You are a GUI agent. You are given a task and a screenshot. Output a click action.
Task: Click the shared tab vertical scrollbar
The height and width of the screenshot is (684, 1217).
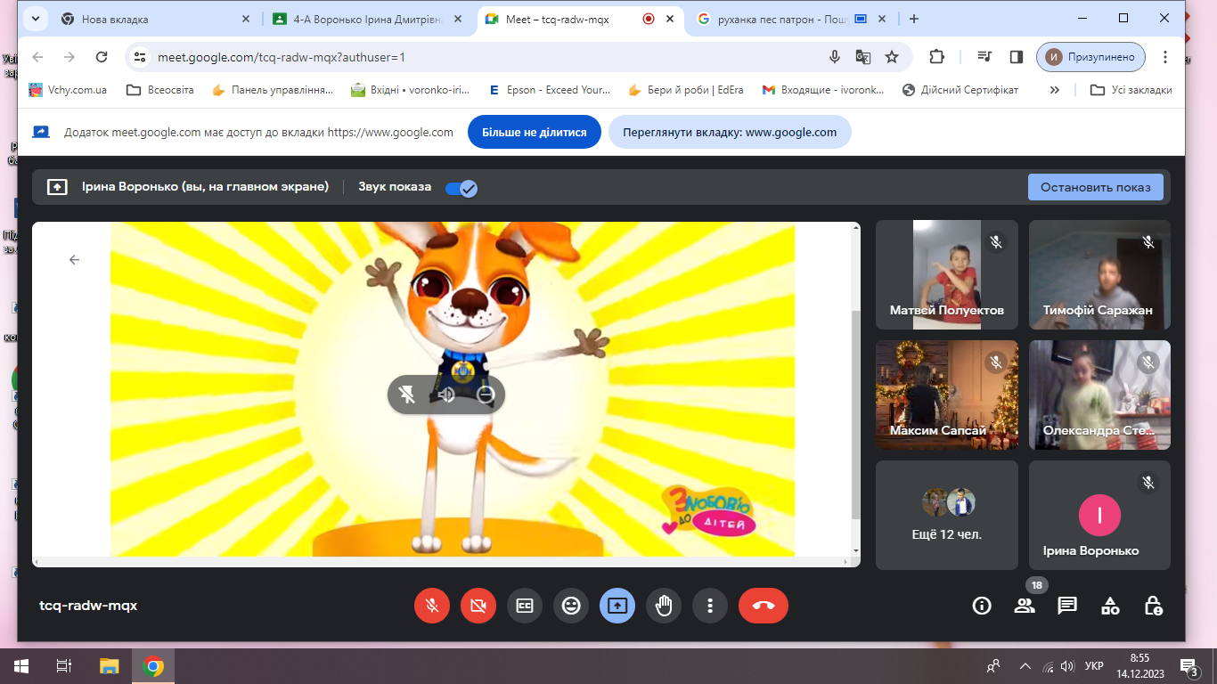[856, 414]
